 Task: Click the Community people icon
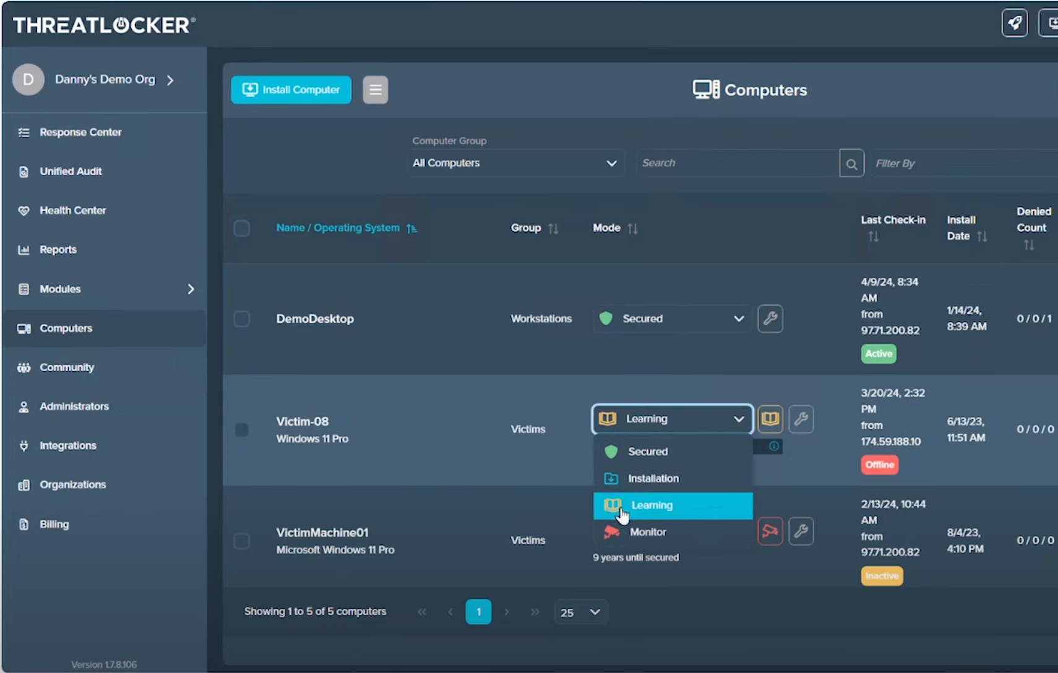click(x=24, y=367)
